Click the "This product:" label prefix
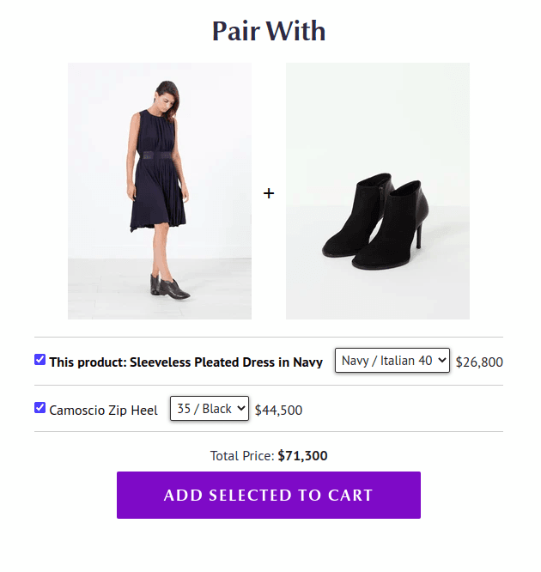The image size is (541, 572). [88, 362]
